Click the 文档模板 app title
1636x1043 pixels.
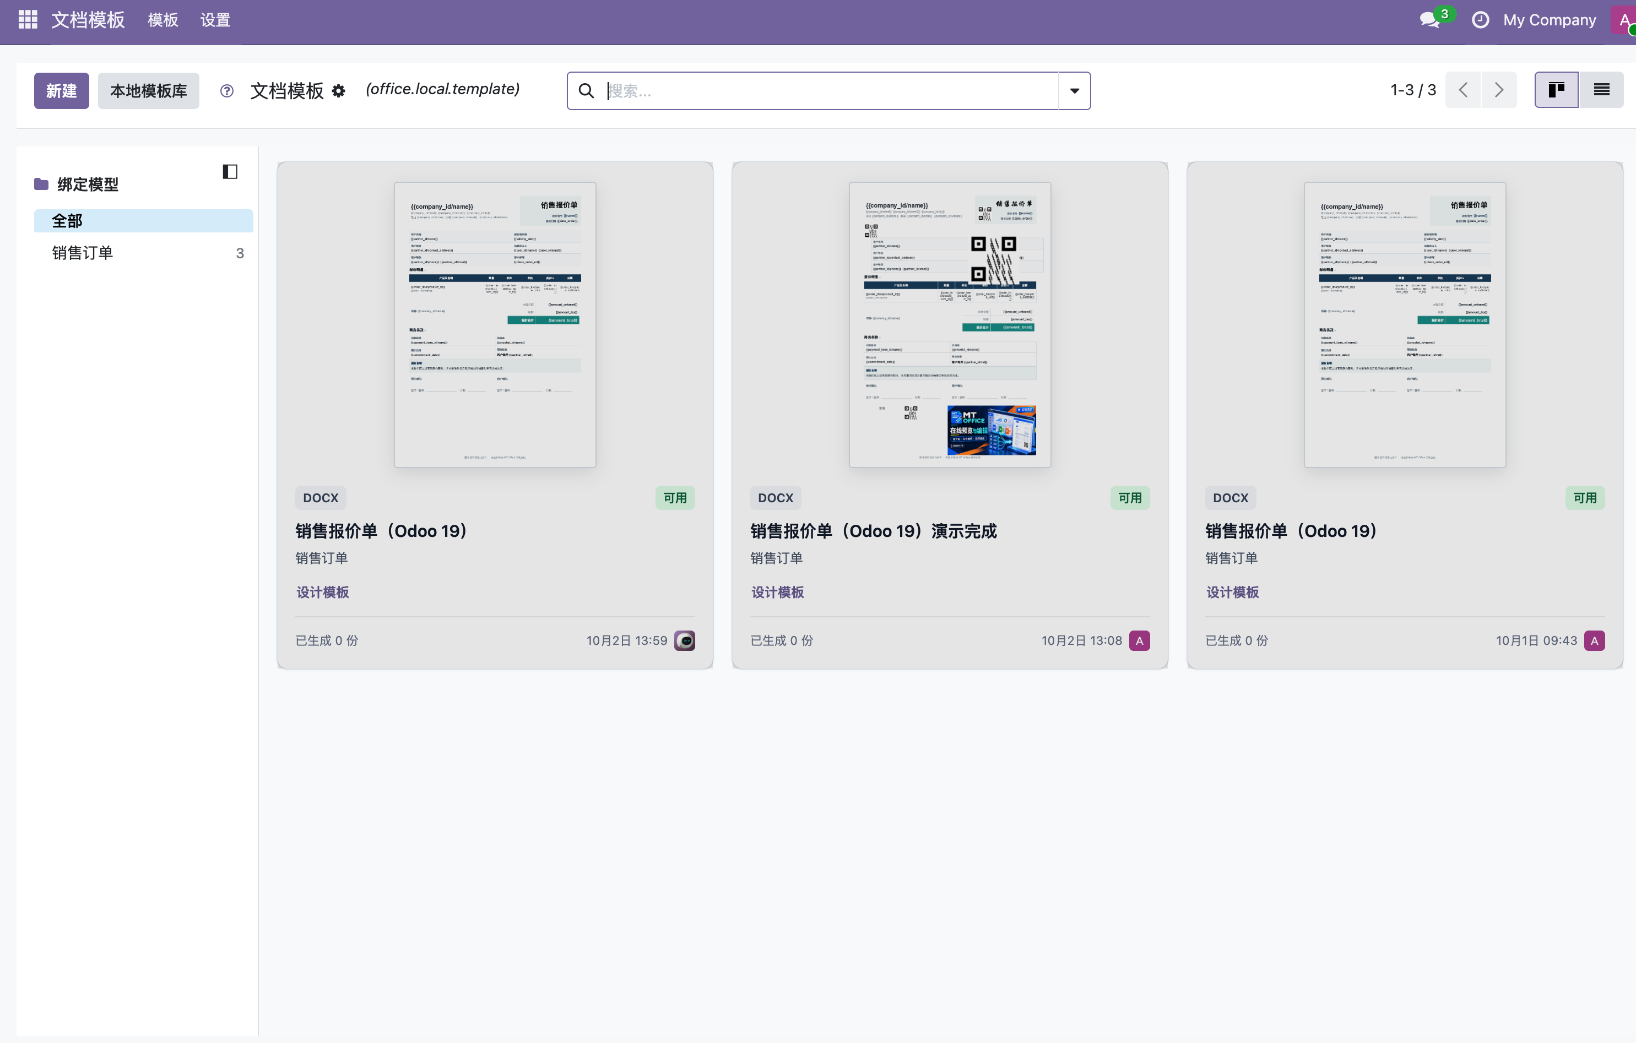click(88, 20)
